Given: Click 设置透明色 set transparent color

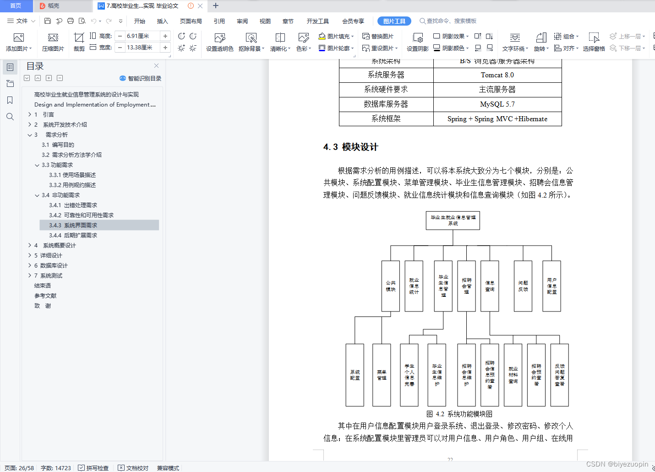Looking at the screenshot, I should click(x=220, y=42).
